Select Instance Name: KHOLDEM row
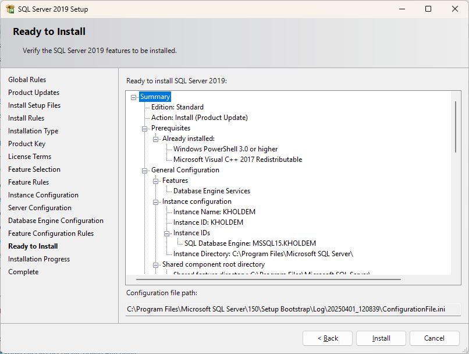This screenshot has height=354, width=469. [x=214, y=212]
